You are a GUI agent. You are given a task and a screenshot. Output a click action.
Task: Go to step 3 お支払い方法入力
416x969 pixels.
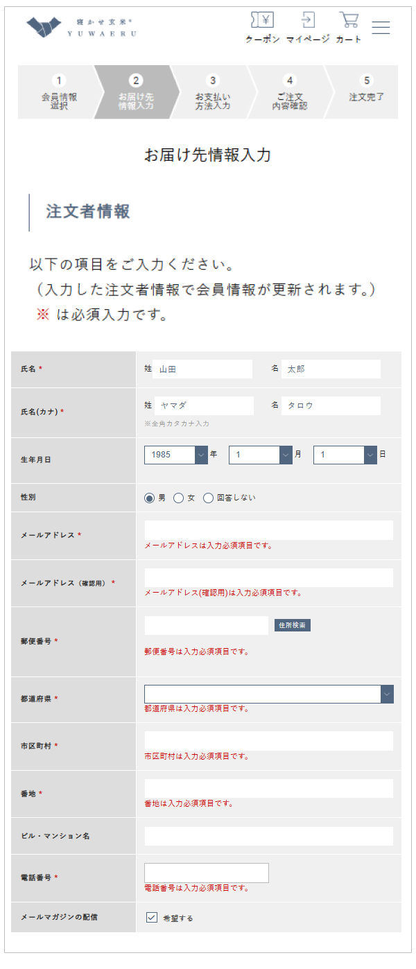coord(213,92)
